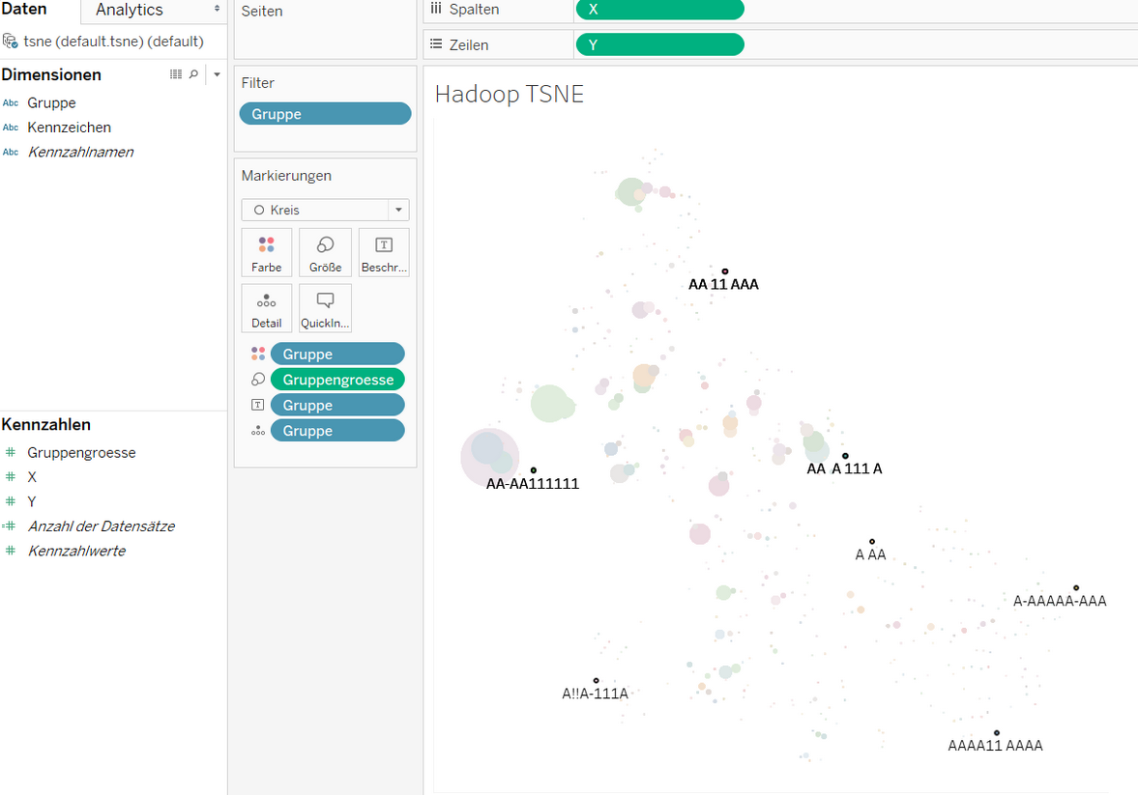Select the Gruppengroesse size pill

click(337, 380)
